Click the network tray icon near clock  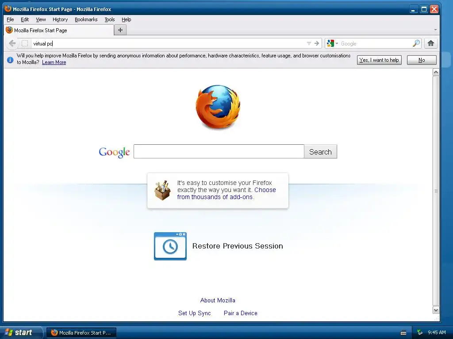pos(420,333)
